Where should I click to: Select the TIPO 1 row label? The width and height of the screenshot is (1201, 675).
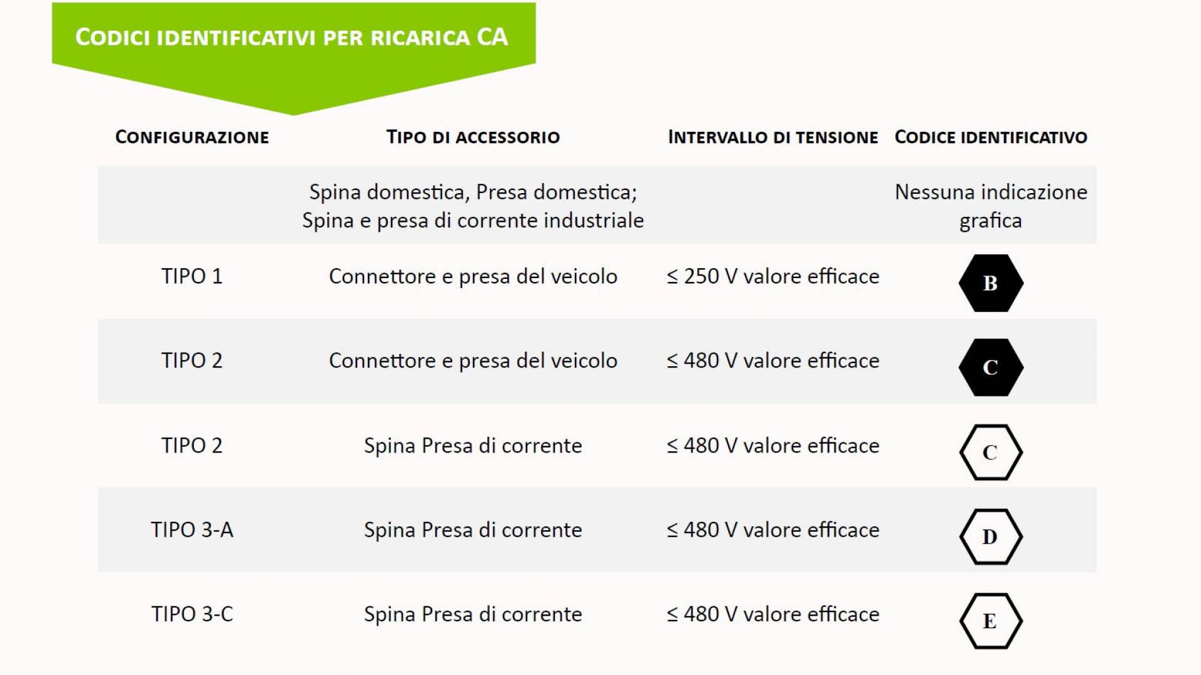click(x=192, y=276)
